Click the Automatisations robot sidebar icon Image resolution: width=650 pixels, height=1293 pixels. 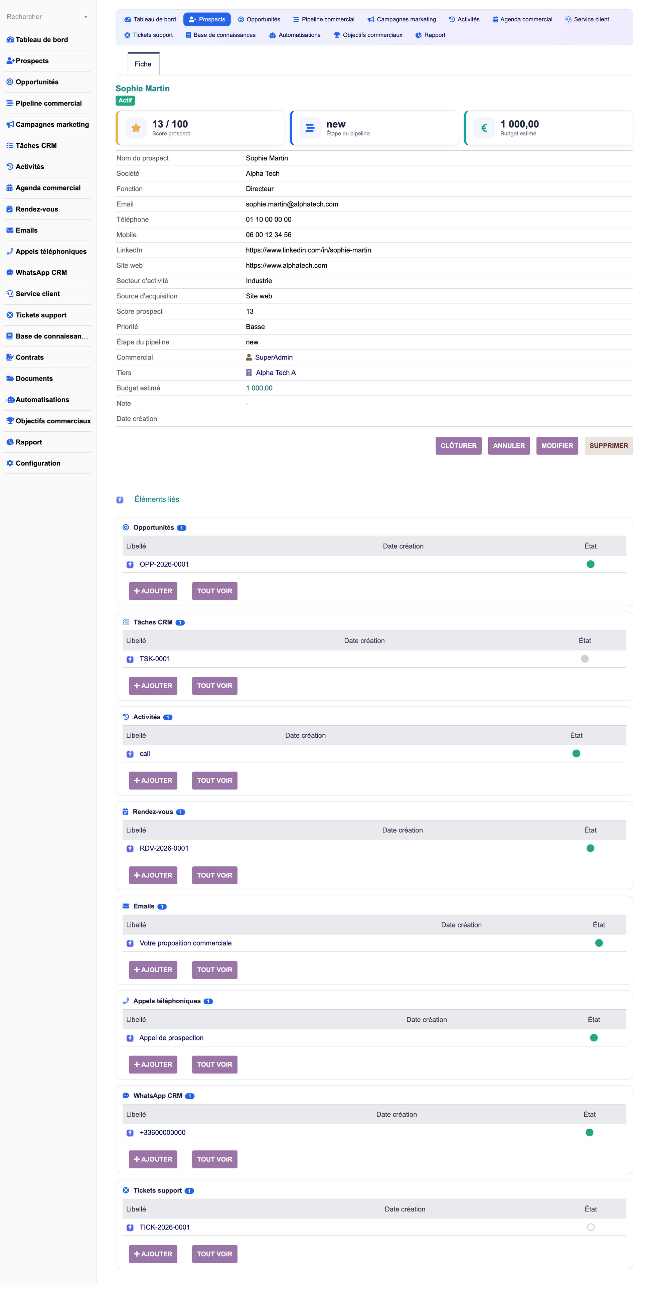(10, 400)
